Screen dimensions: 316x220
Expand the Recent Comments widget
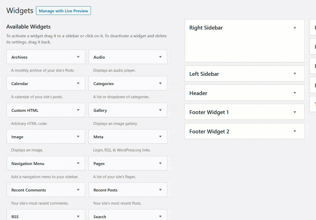(78, 190)
